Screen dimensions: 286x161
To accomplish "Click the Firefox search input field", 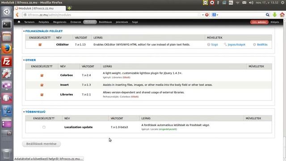I will (242, 15).
